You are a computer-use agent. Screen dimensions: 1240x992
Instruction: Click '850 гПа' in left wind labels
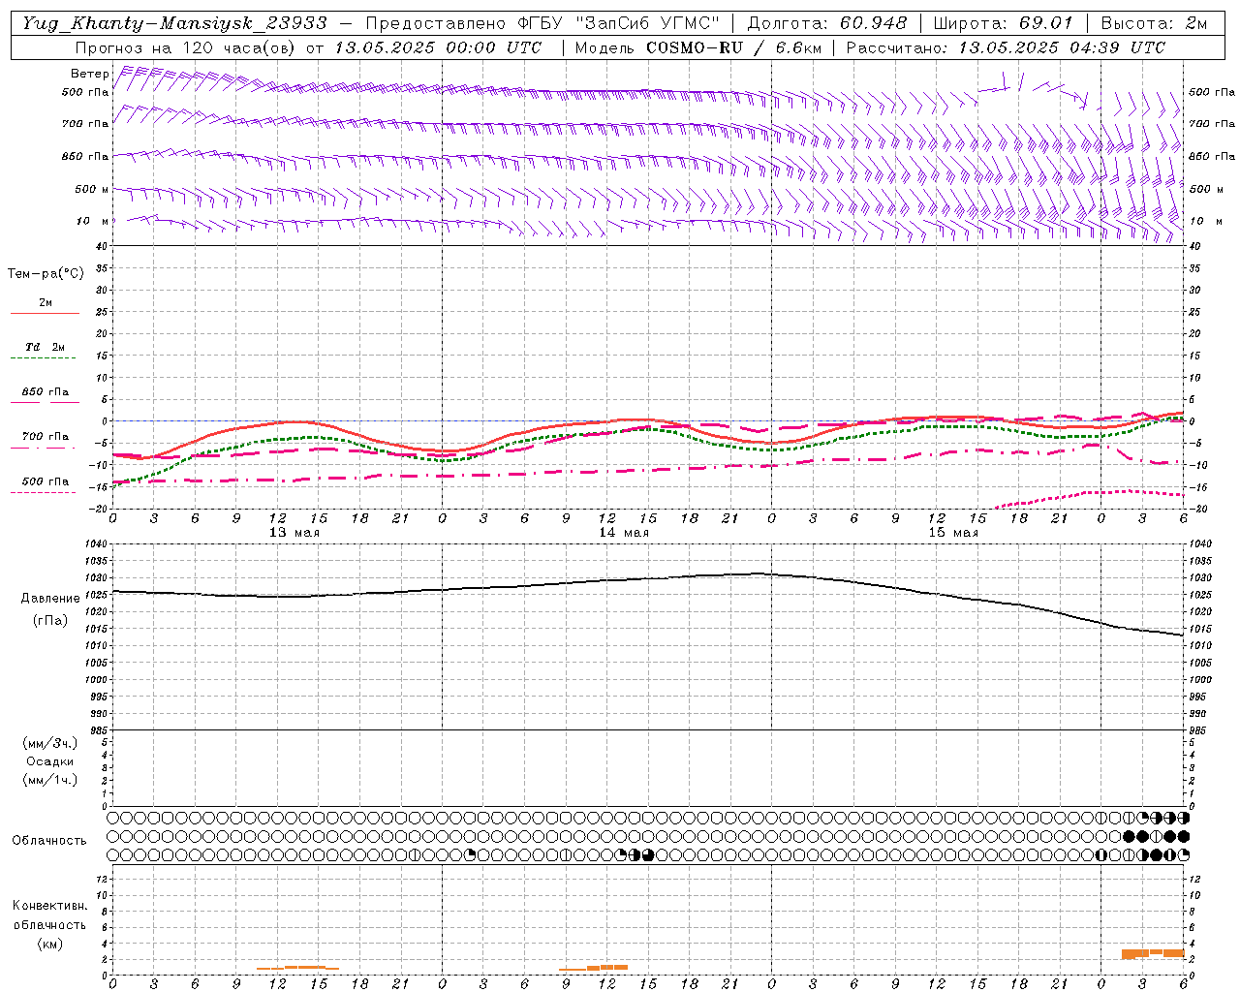click(85, 156)
